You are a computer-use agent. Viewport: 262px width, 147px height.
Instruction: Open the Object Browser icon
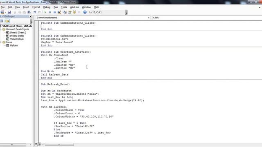pos(75,12)
